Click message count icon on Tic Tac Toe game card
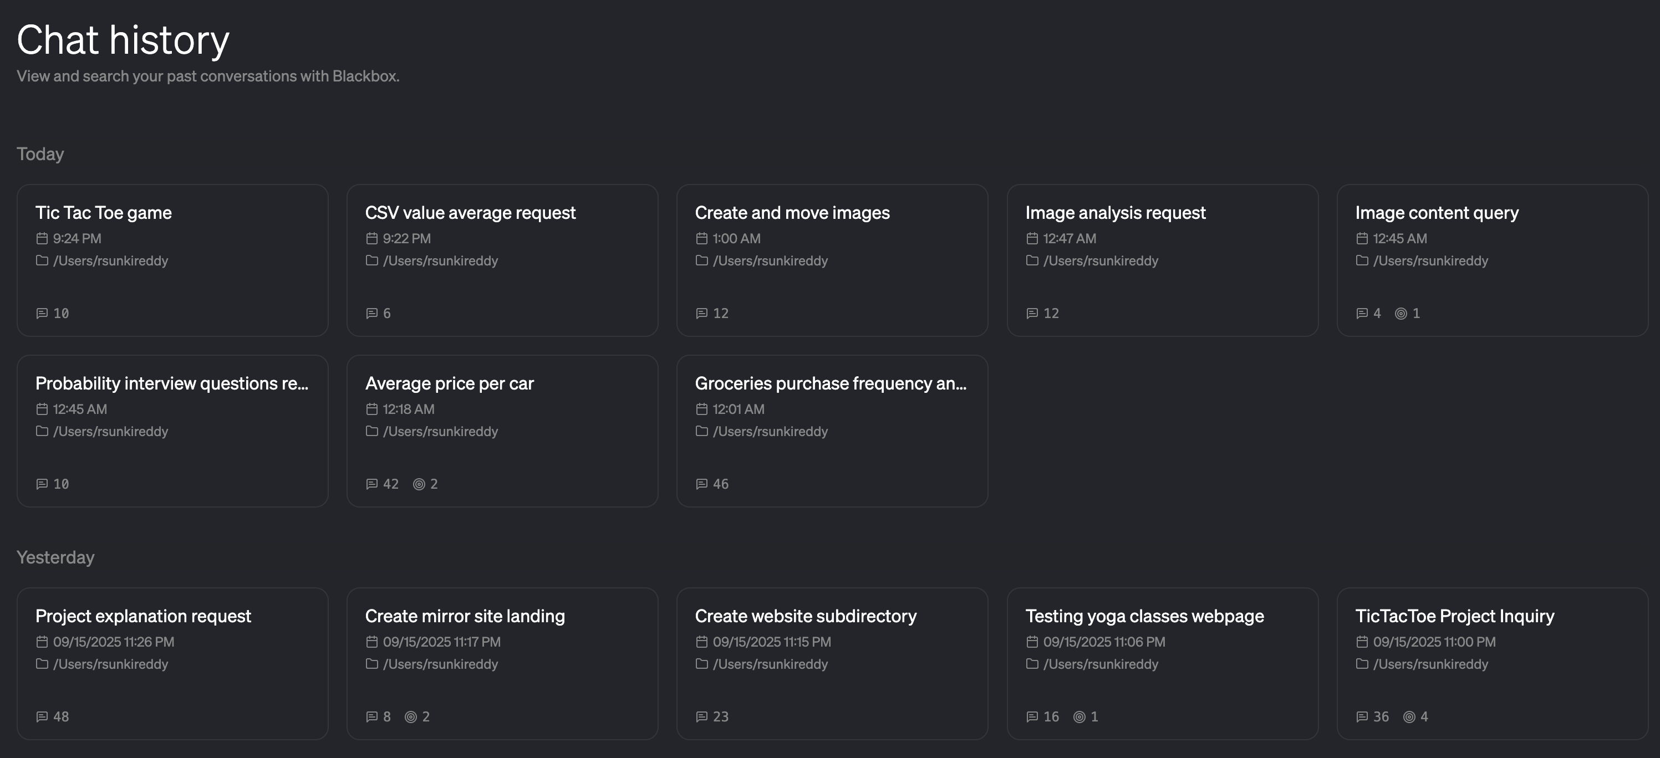Screen dimensions: 1660x758 tap(42, 313)
